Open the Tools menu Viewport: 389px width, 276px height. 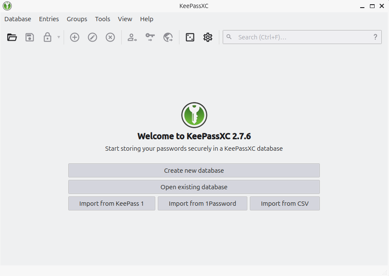[x=102, y=19]
